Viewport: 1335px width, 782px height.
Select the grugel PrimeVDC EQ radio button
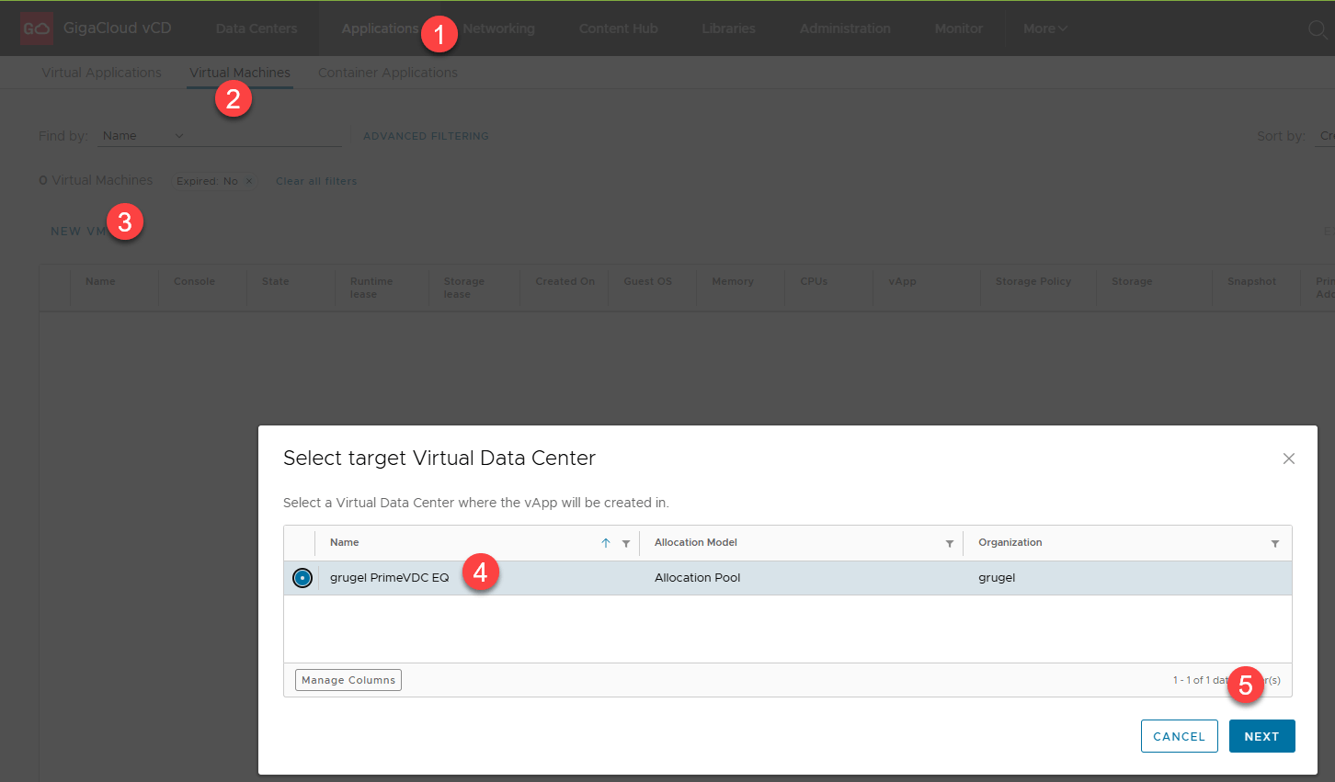(x=302, y=578)
